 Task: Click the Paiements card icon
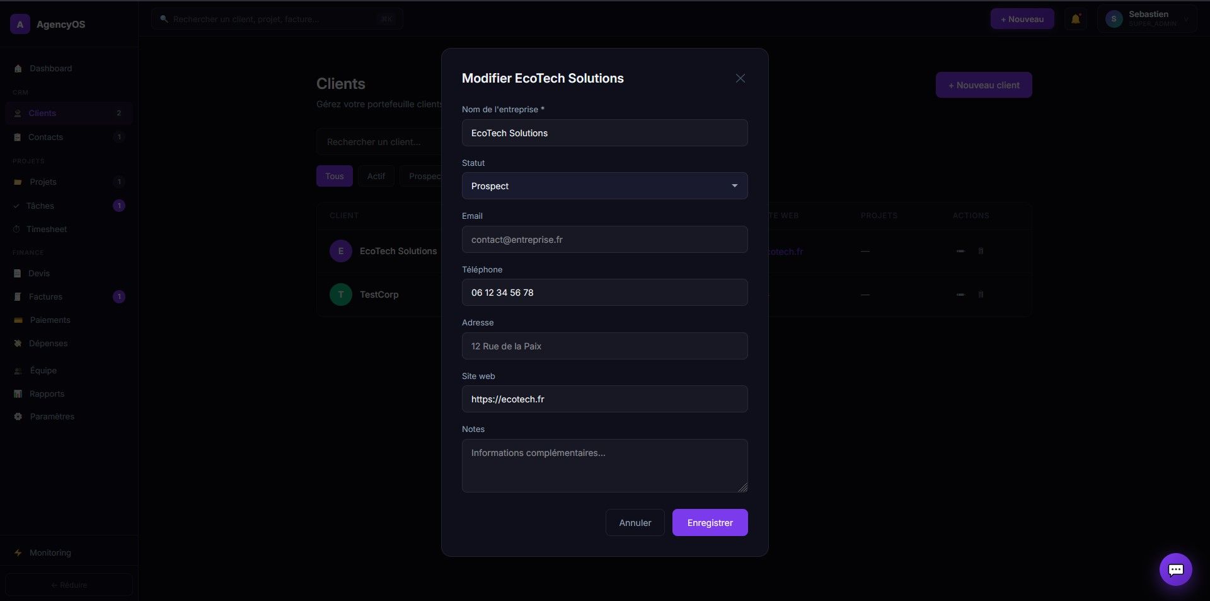[x=18, y=320]
